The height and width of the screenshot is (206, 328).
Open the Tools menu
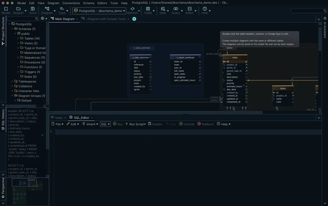click(114, 3)
